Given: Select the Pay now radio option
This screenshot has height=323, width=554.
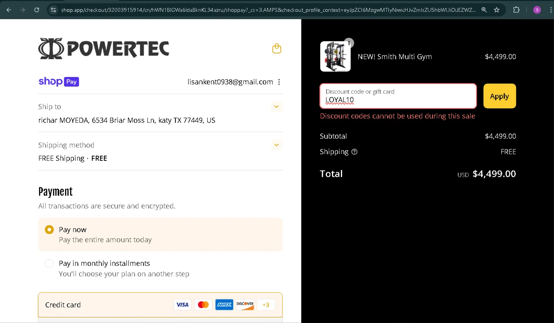Looking at the screenshot, I should pos(49,230).
